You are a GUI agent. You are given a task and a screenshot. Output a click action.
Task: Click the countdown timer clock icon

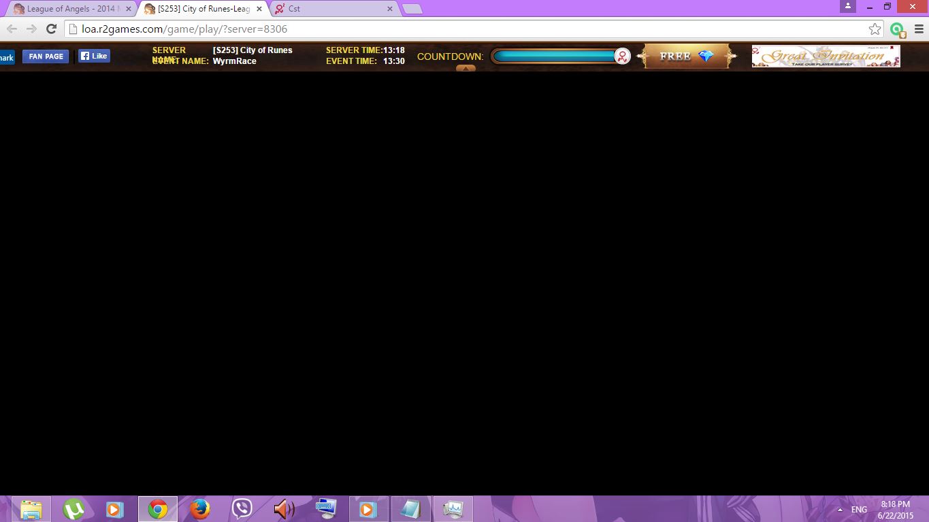click(622, 56)
